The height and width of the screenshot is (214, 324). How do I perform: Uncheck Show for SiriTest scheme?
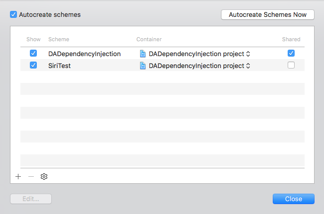(33, 65)
